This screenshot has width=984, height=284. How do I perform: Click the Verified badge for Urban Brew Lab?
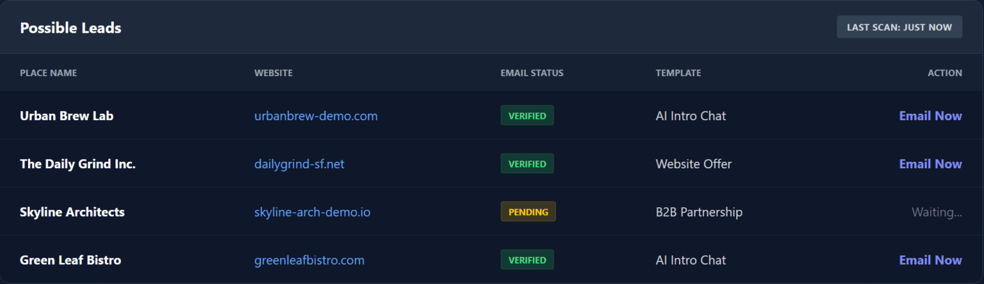527,116
